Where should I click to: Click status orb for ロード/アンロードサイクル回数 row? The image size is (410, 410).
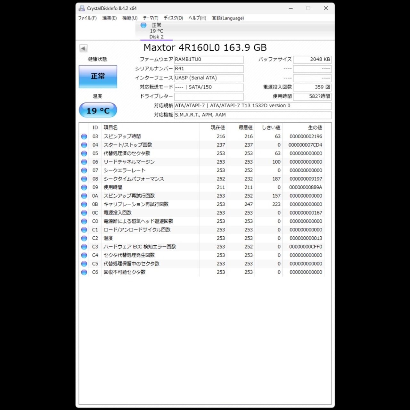[84, 230]
